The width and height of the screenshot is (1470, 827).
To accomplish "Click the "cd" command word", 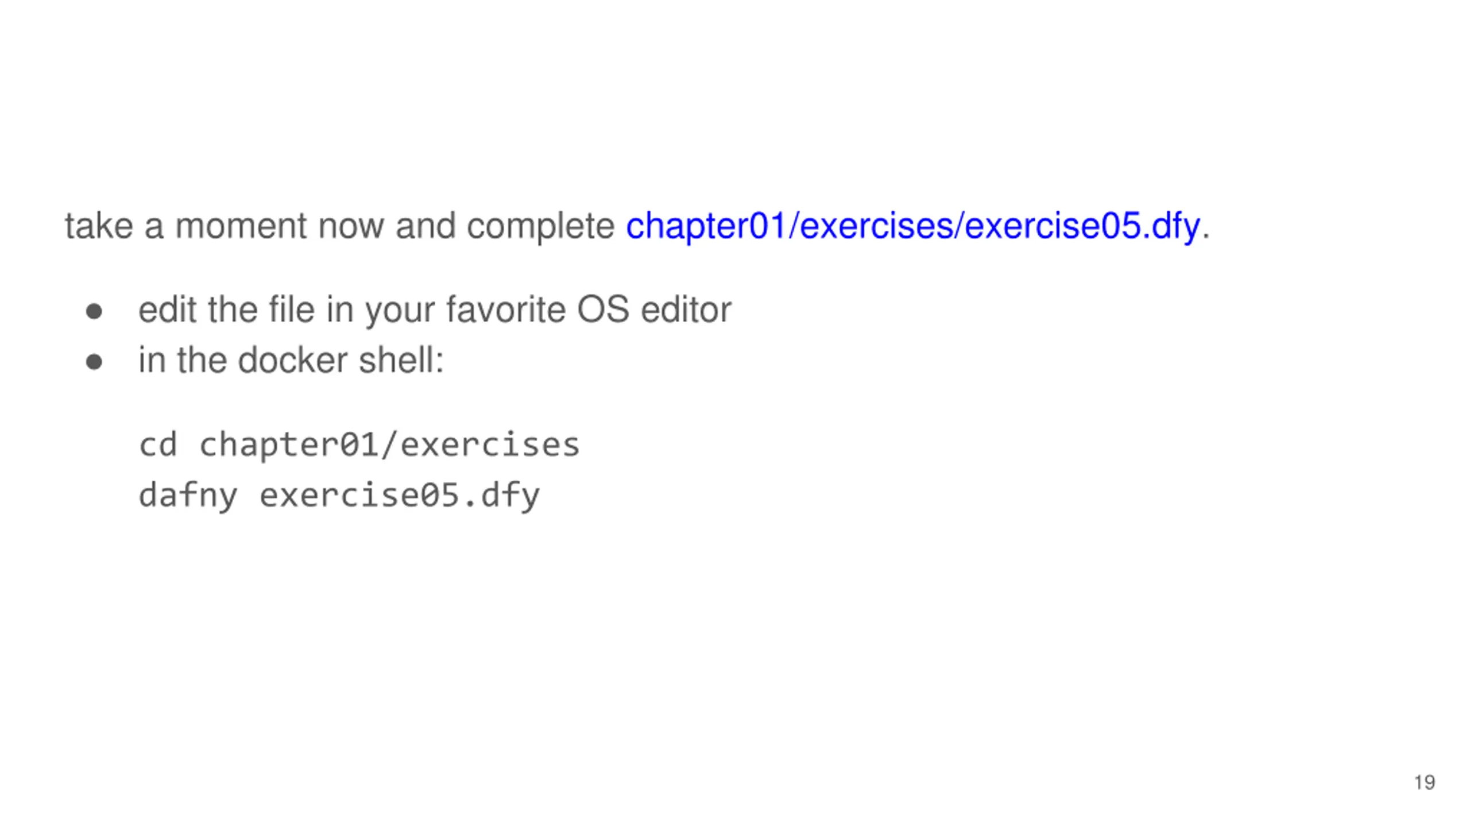I will (x=158, y=445).
